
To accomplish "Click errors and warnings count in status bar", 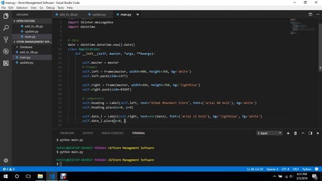I will coord(9,169).
